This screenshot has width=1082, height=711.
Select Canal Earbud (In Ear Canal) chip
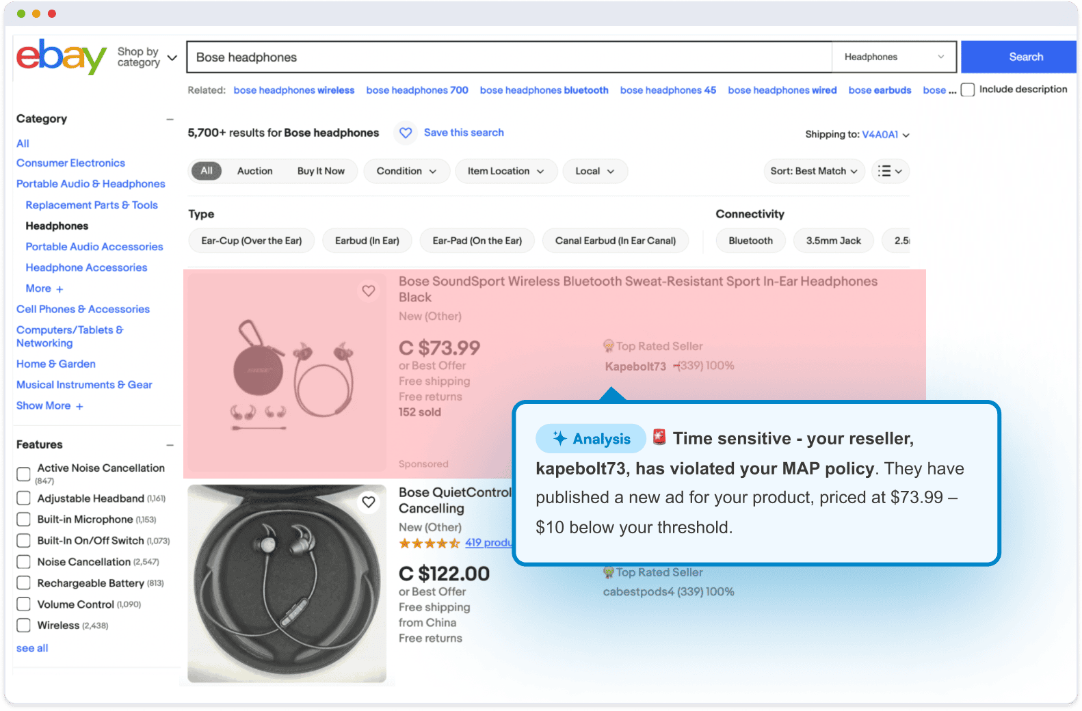pos(615,241)
